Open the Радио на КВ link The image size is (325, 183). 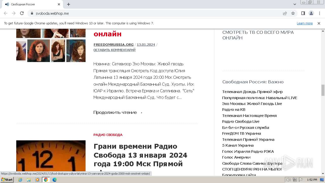[x=234, y=110]
